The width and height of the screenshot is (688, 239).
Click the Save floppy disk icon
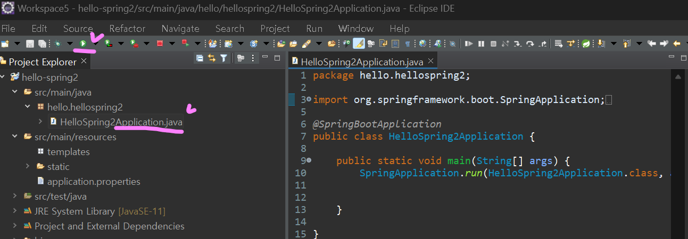pos(30,43)
